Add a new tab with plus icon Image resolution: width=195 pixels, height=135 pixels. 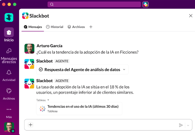click(x=91, y=27)
